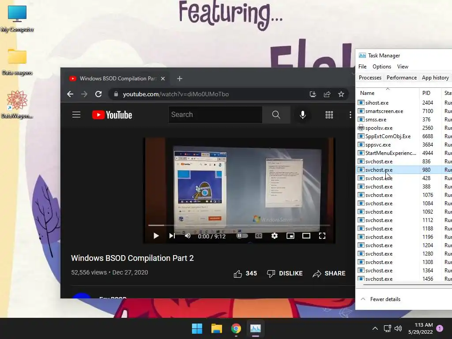Click the browser address bar URL
452x339 pixels.
(x=176, y=94)
